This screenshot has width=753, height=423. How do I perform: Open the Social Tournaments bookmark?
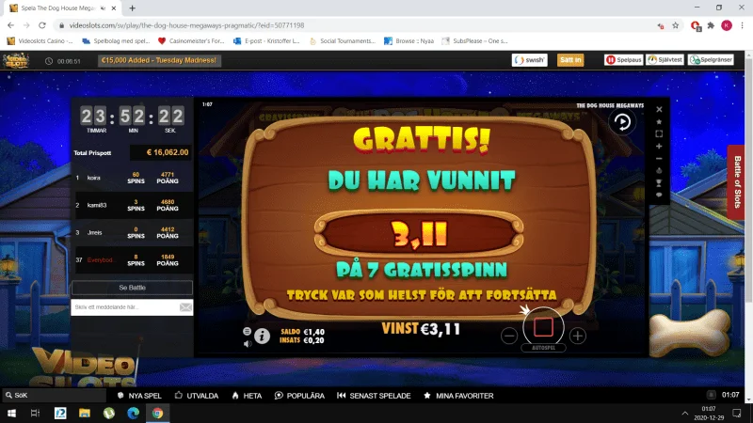[x=343, y=40]
